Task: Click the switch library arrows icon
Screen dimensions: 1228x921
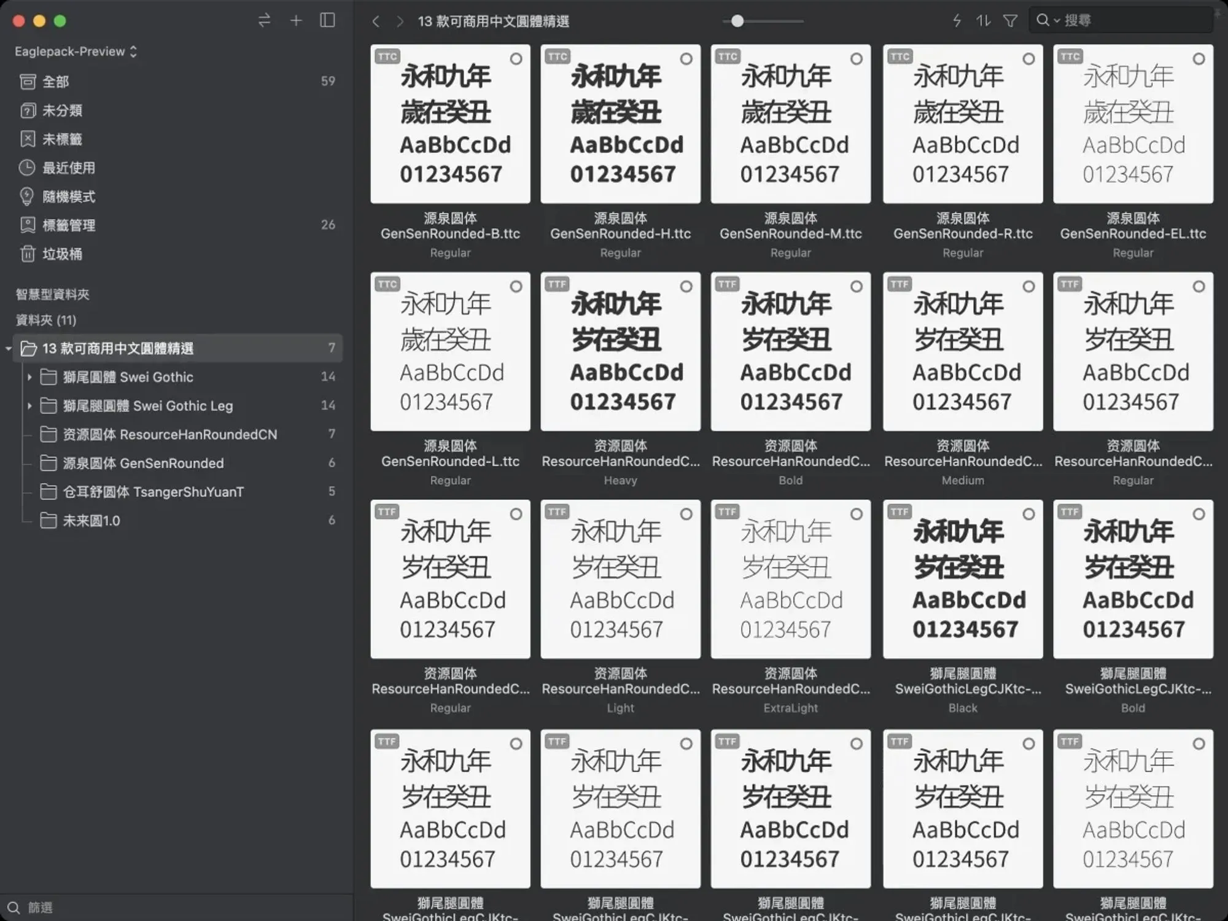Action: click(x=264, y=20)
